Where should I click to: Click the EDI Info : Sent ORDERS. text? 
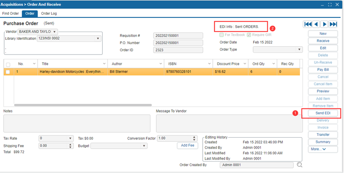coord(239,27)
